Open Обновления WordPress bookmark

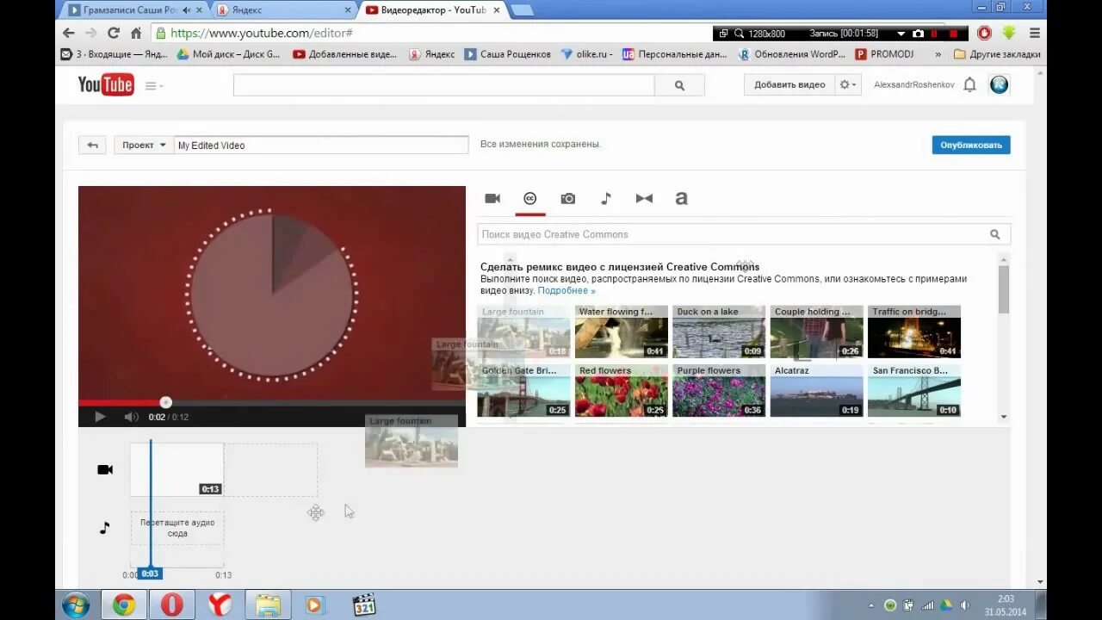[792, 54]
